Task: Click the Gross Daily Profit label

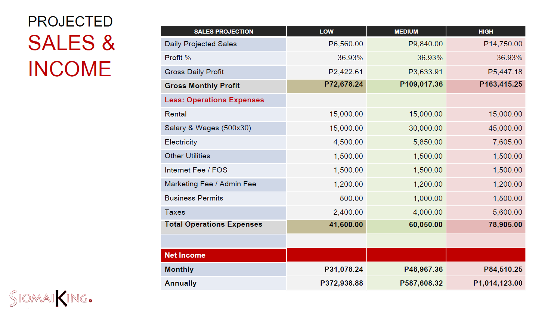Action: pyautogui.click(x=194, y=72)
